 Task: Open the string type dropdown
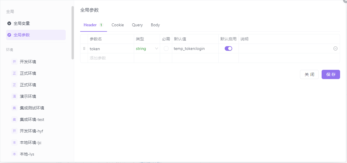[x=147, y=48]
